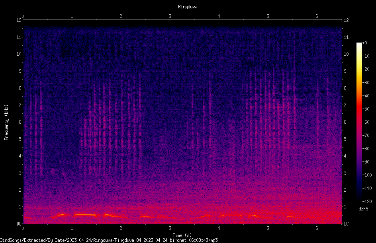The width and height of the screenshot is (376, 243).
Task: Click the Ringduva title text
Action: click(188, 7)
